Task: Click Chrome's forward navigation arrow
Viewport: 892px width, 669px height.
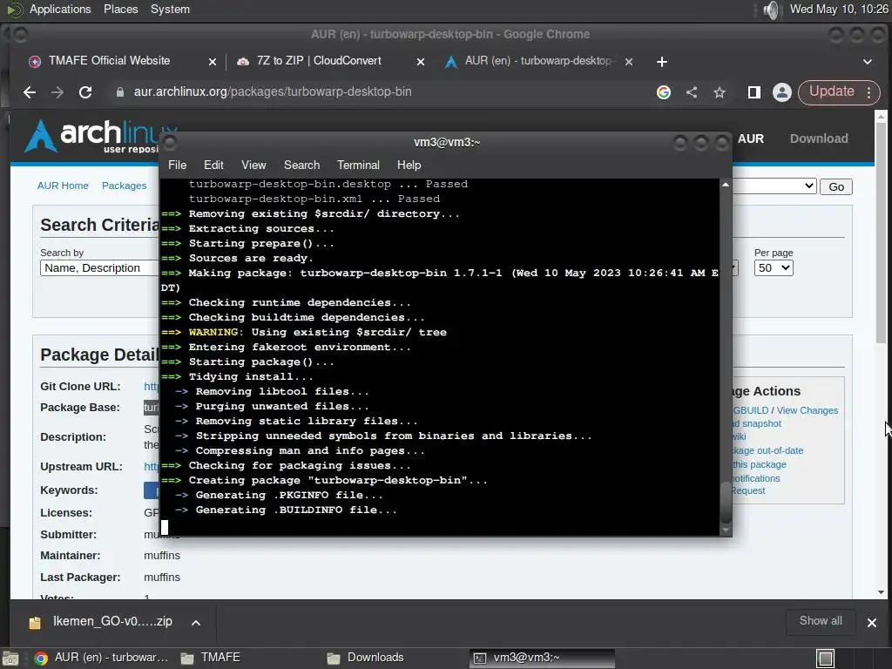Action: pos(57,92)
